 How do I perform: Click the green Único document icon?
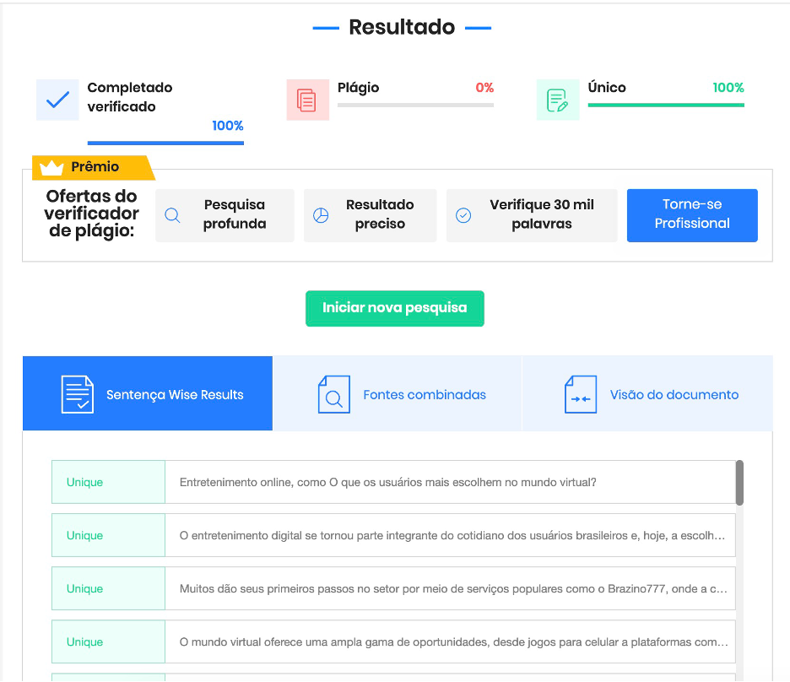coord(558,100)
